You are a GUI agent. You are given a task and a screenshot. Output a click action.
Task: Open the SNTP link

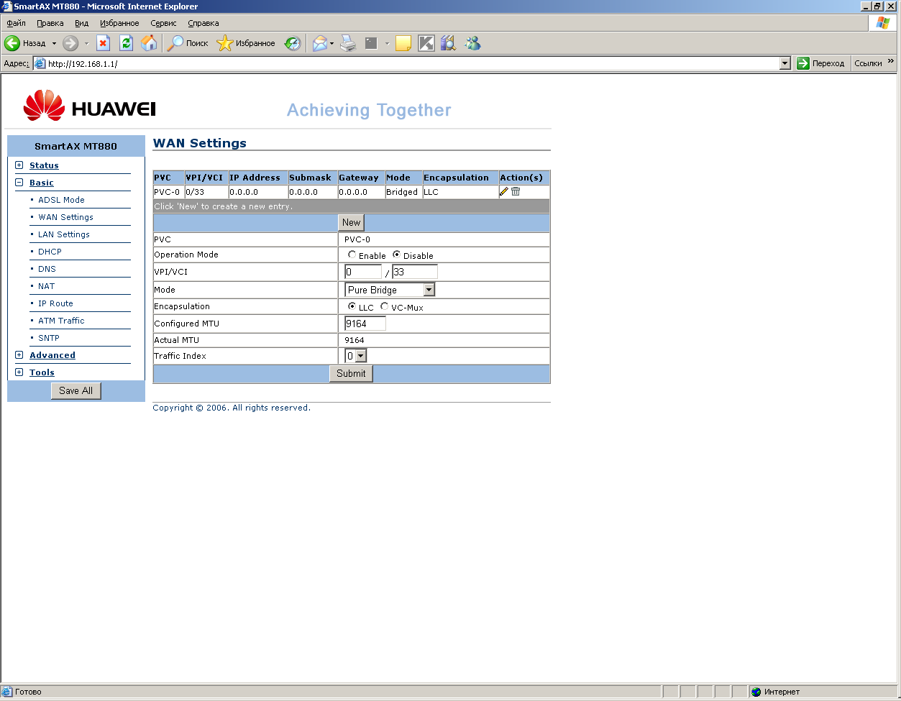pos(49,338)
